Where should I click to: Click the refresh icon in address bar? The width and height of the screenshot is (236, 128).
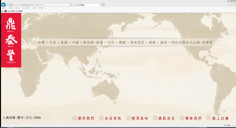pos(75,5)
